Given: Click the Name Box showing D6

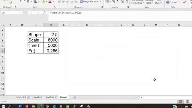Looking at the screenshot, I should tap(10, 13).
